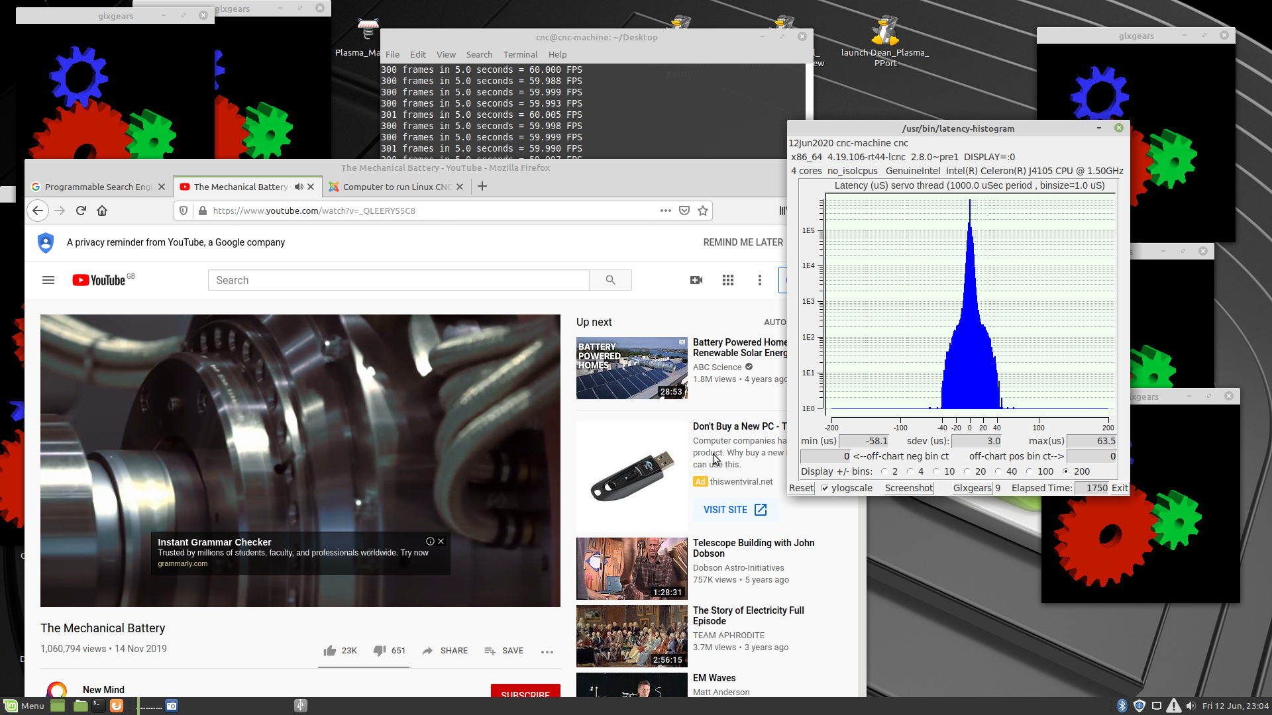Show ad info on grammar ad
Screen dimensions: 1272x715
coord(430,541)
